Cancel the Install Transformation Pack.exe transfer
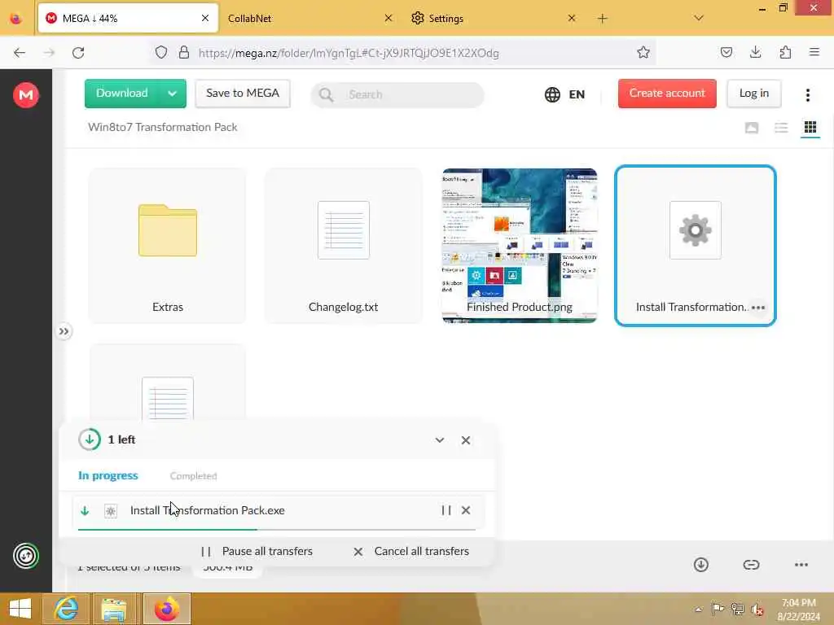Image resolution: width=834 pixels, height=625 pixels. (x=465, y=510)
